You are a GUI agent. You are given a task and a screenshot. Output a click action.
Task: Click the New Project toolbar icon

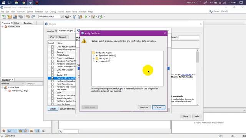tap(9, 16)
